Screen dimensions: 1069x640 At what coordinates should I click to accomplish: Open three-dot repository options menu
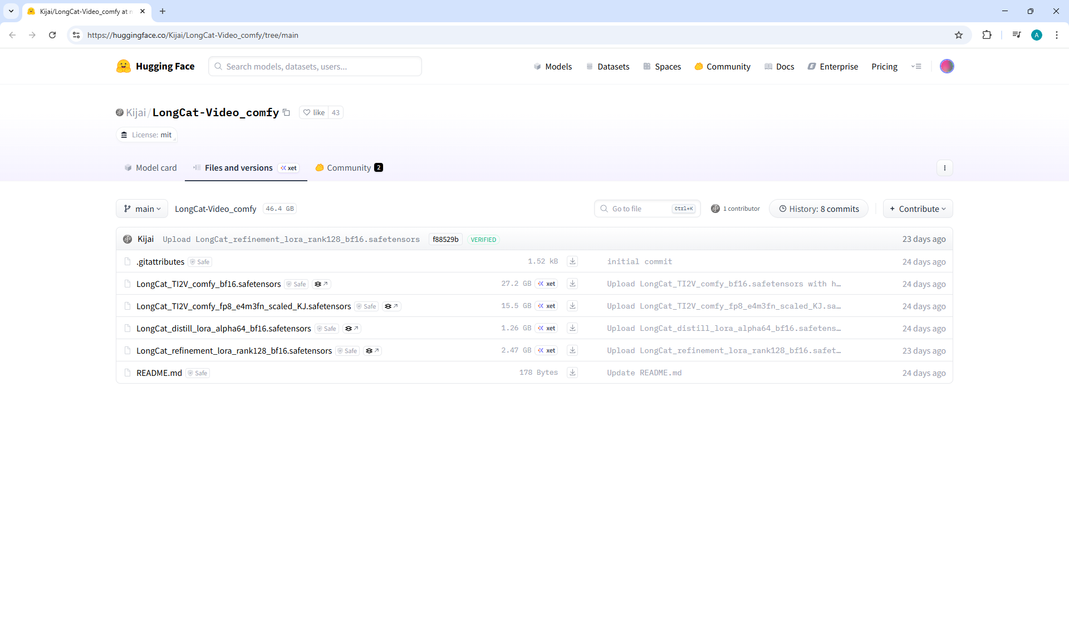pos(944,168)
